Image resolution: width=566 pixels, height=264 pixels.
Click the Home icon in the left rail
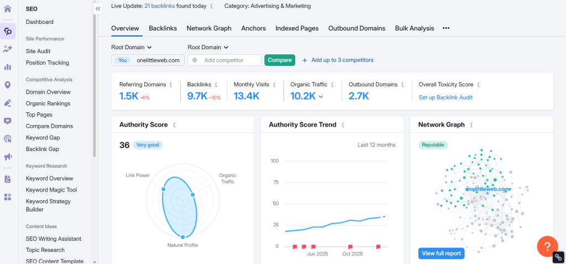(x=8, y=9)
